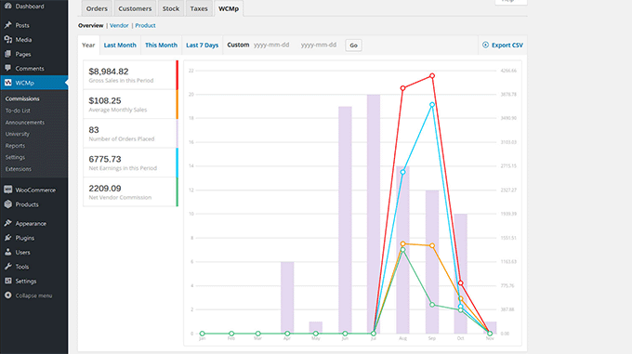Click the Users person icon
Screen dimensions: 632x354
click(8, 252)
